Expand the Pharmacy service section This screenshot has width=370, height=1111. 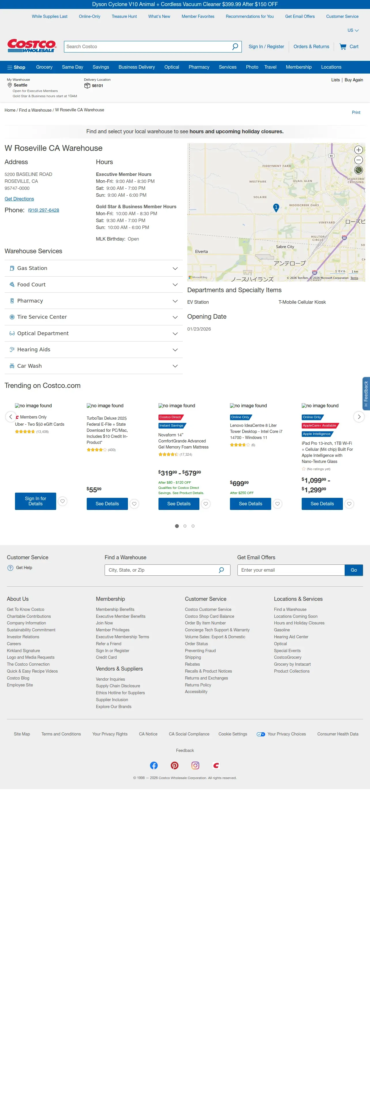(93, 301)
